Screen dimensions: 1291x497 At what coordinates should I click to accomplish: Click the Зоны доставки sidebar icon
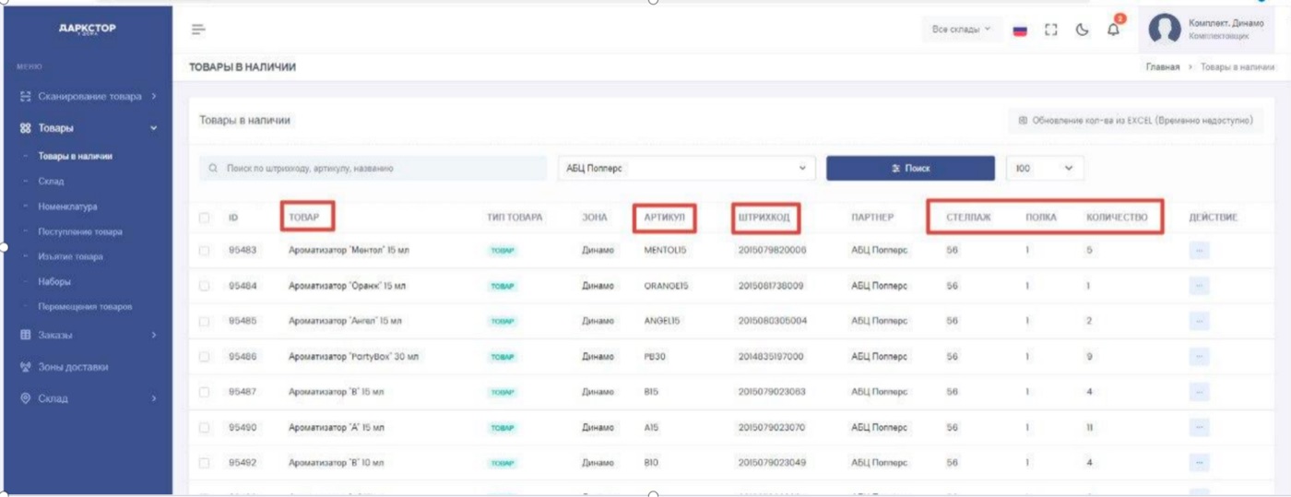(26, 367)
